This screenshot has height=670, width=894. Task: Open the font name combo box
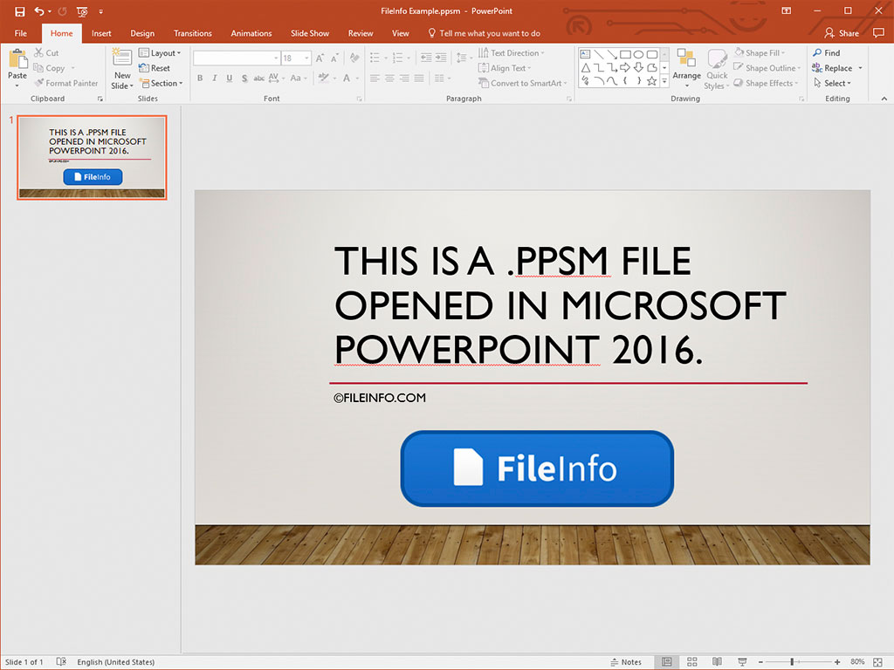237,58
